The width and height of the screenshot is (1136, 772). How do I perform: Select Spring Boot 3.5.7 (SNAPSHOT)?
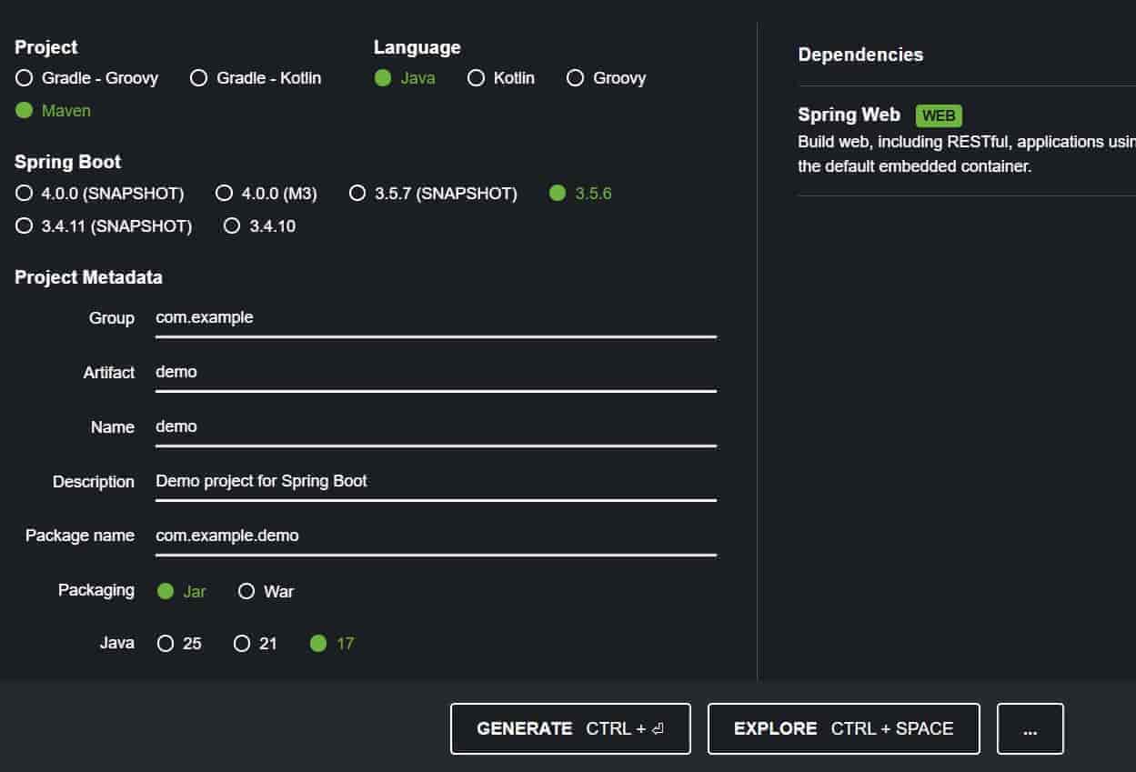[358, 194]
